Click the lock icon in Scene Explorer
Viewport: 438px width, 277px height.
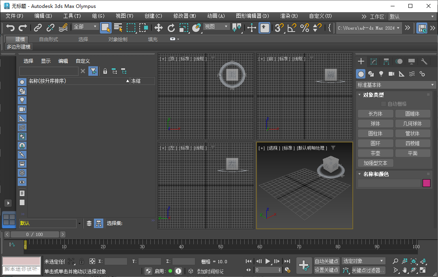point(105,71)
